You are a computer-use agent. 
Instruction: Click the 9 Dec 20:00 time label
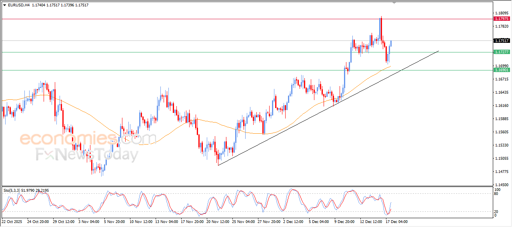pos(345,221)
